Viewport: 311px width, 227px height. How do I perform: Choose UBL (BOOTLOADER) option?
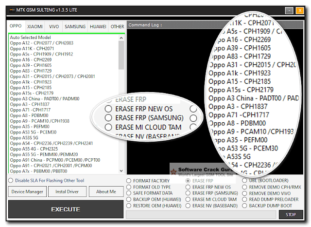tap(265, 181)
